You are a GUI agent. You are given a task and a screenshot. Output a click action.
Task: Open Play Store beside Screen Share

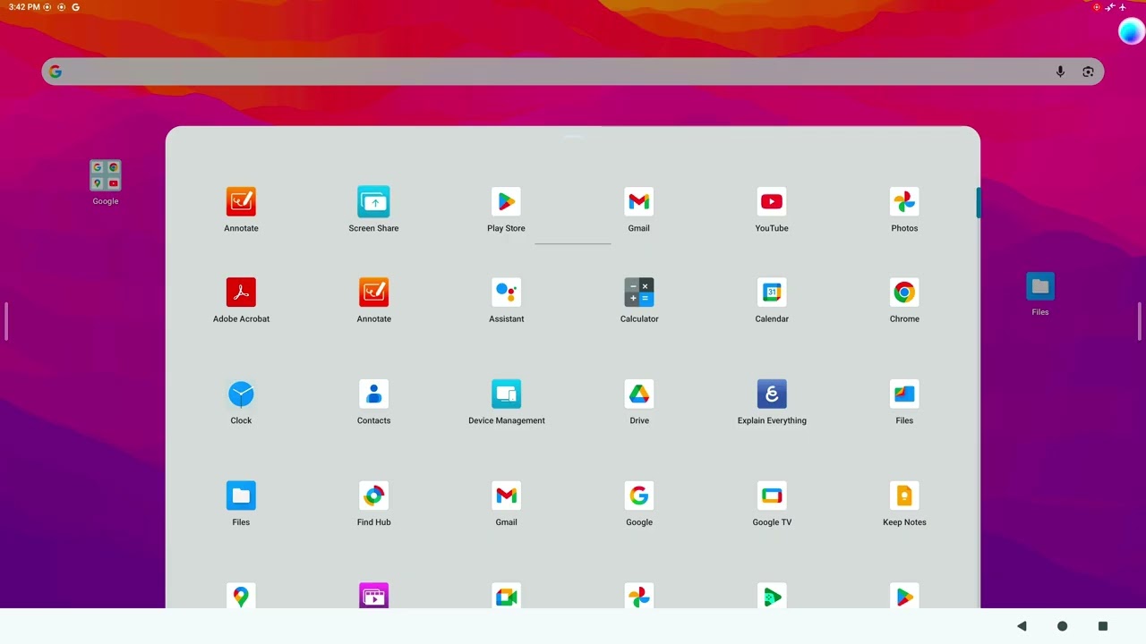pyautogui.click(x=506, y=202)
